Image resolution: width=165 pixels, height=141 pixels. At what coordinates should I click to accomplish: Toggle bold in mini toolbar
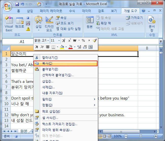[37, 47]
